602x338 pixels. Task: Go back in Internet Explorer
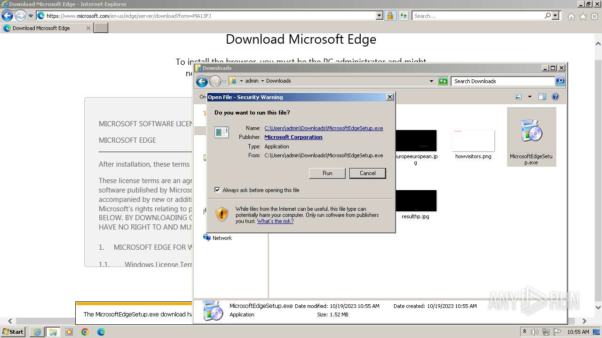[x=7, y=15]
